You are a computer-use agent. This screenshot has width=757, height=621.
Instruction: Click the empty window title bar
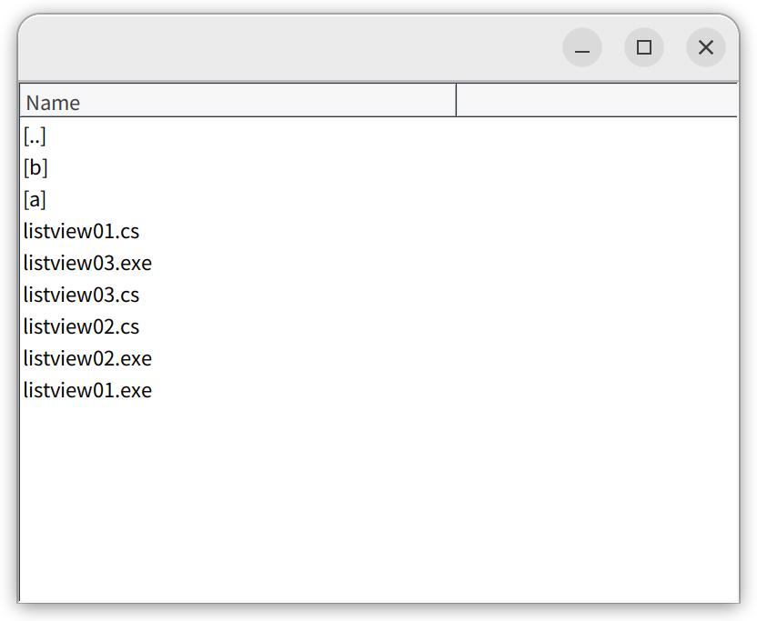289,47
